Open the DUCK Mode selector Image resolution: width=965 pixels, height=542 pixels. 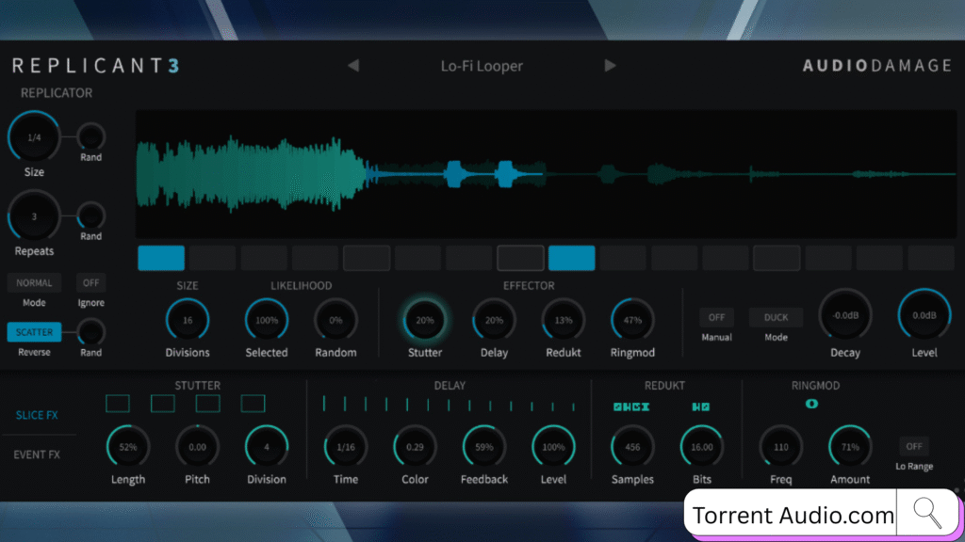[x=776, y=318]
